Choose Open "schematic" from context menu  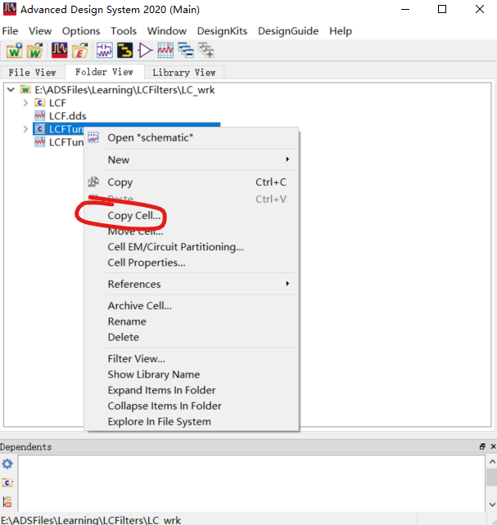click(192, 137)
